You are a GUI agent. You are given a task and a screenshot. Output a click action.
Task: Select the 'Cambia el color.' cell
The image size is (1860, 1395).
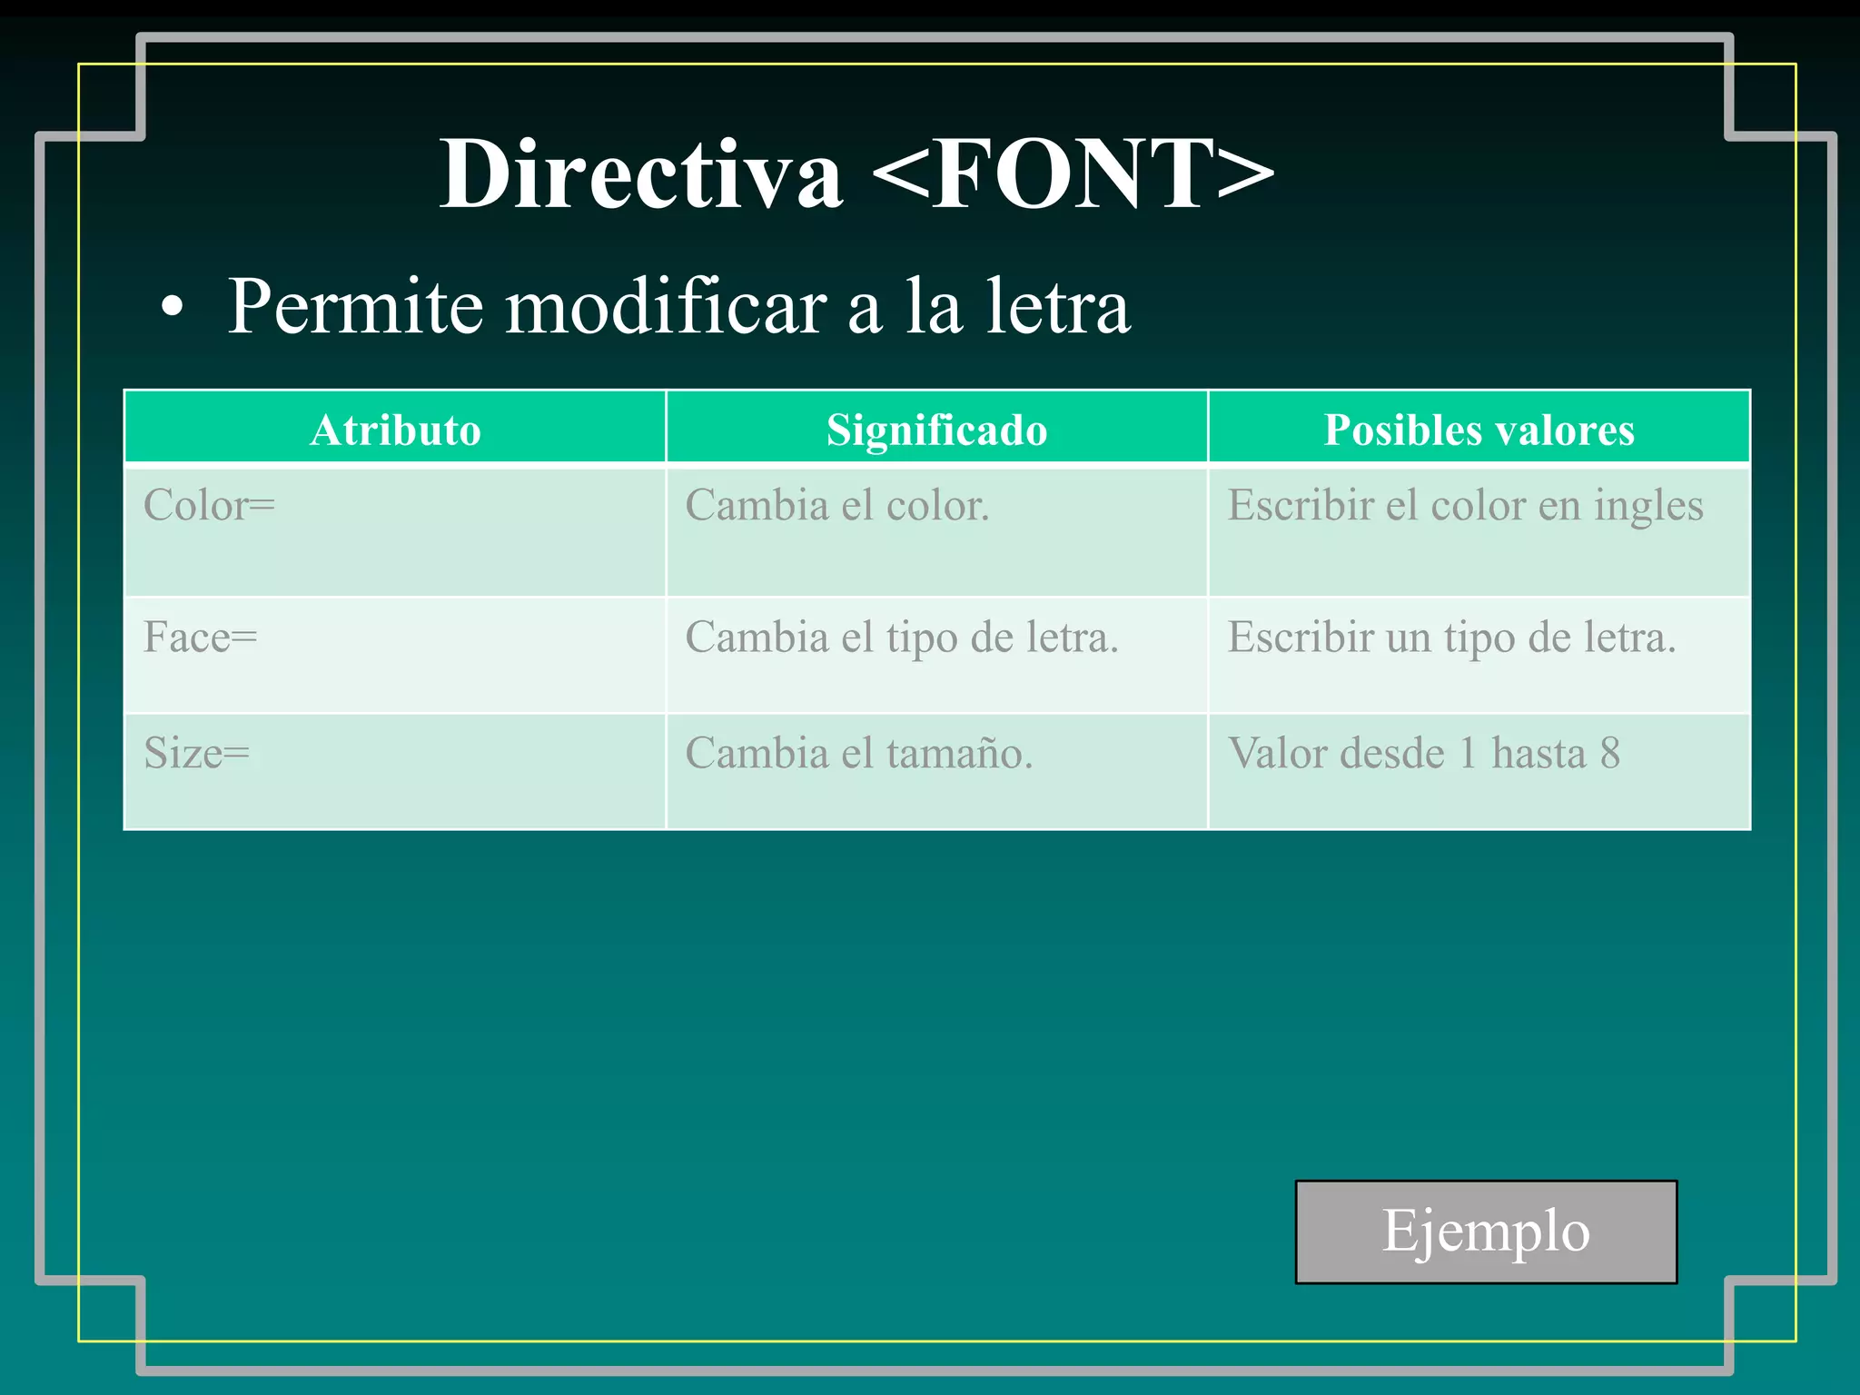[936, 531]
